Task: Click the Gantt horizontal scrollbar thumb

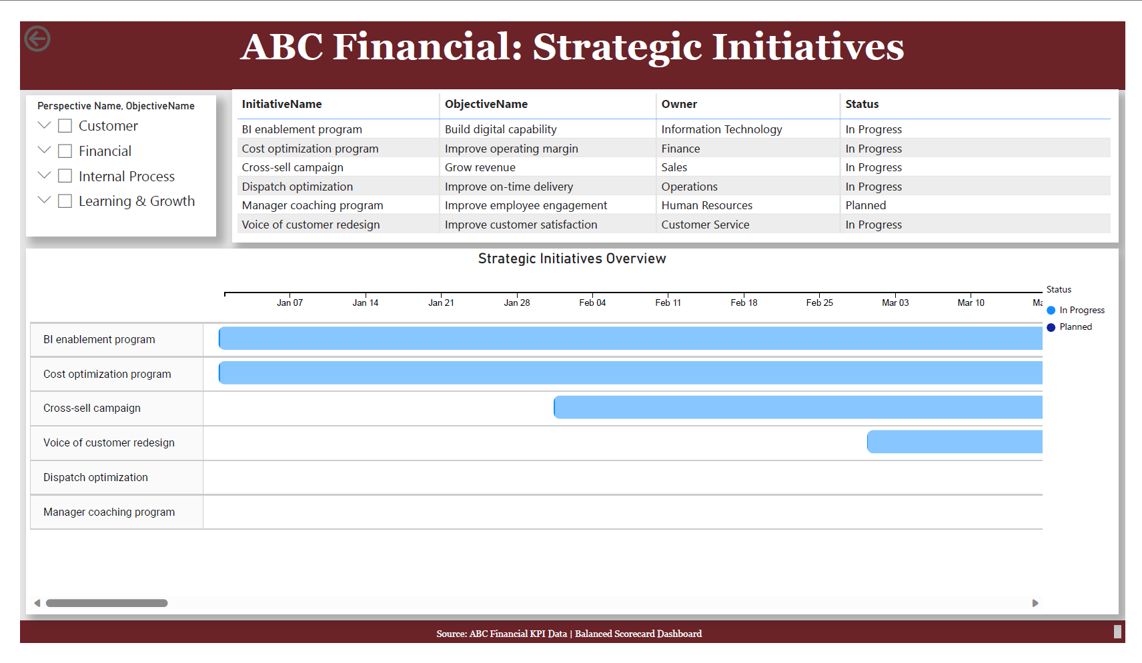Action: tap(107, 603)
